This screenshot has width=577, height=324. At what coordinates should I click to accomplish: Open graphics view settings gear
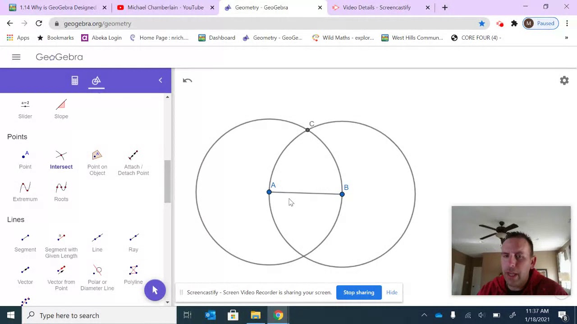(564, 81)
